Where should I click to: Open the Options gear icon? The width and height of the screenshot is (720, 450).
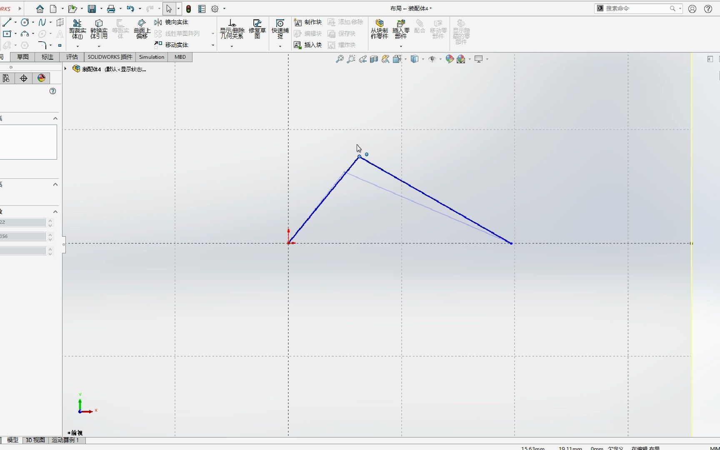click(215, 9)
